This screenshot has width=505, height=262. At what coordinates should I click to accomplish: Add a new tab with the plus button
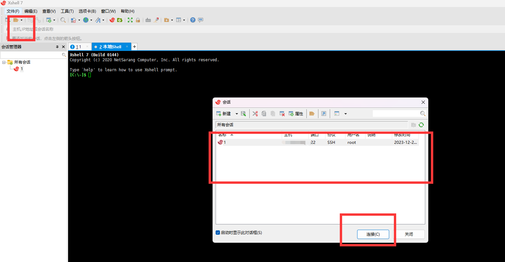(x=135, y=47)
